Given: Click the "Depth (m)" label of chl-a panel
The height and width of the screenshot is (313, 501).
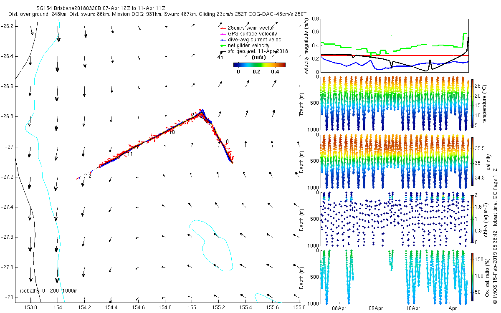Looking at the screenshot, I should pyautogui.click(x=302, y=219).
